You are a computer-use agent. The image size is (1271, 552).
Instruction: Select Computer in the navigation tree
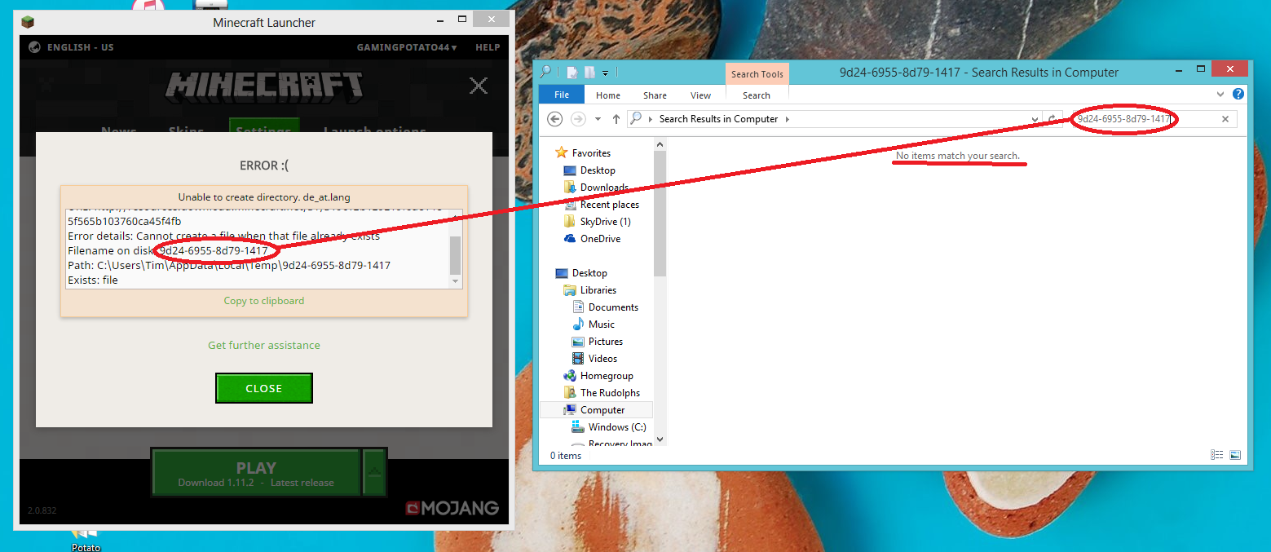coord(596,410)
